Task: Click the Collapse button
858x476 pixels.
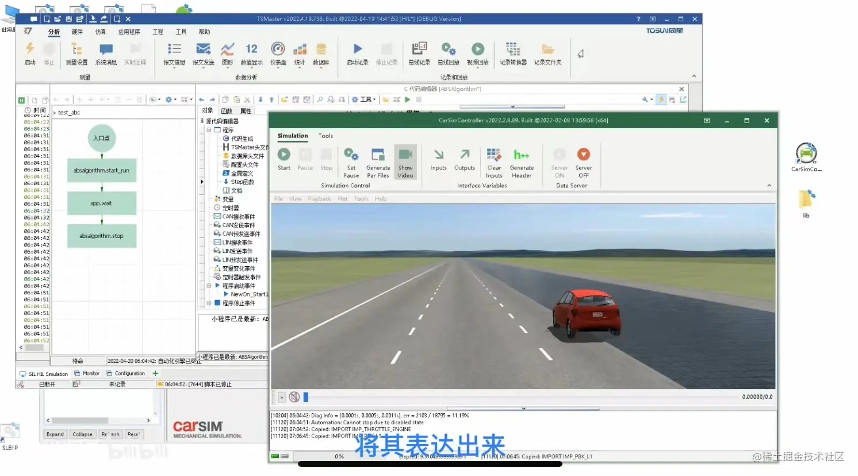Action: pyautogui.click(x=82, y=435)
